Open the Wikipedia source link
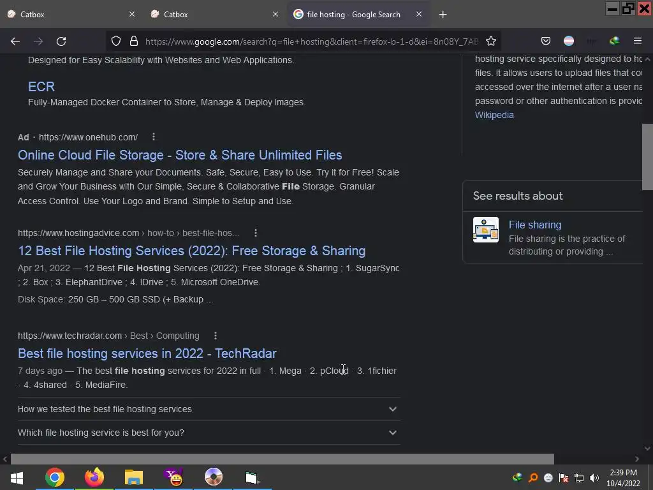 click(494, 115)
